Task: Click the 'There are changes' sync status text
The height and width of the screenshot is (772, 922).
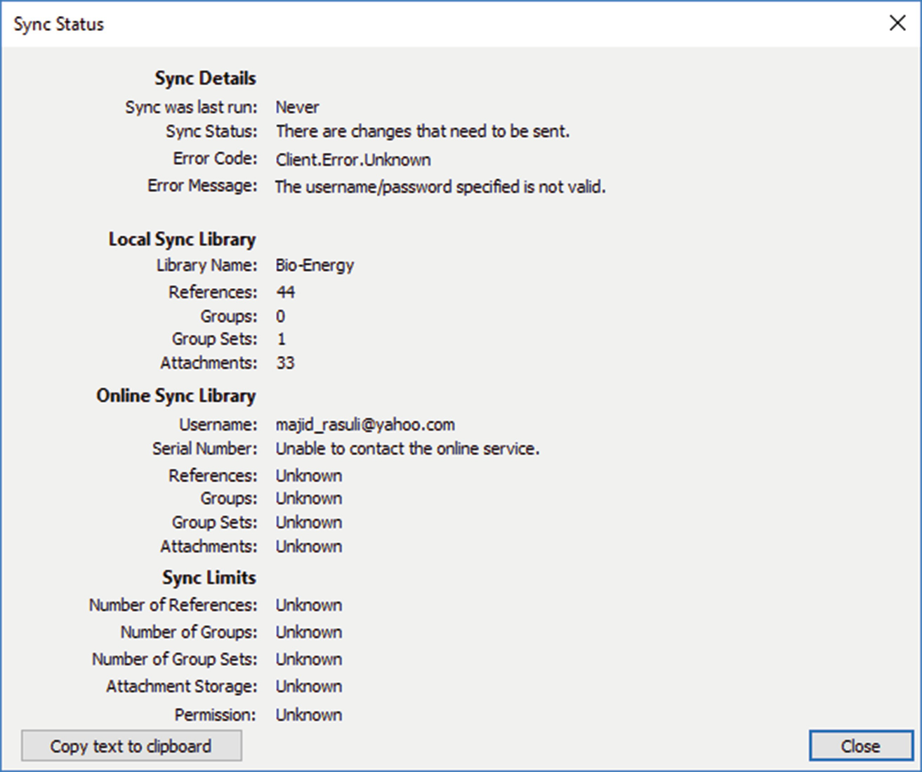Action: pos(423,131)
